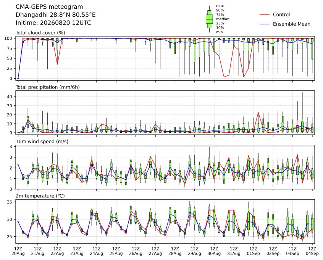
Task: Click the 2m temperature (°C) panel title
Action: click(40, 196)
